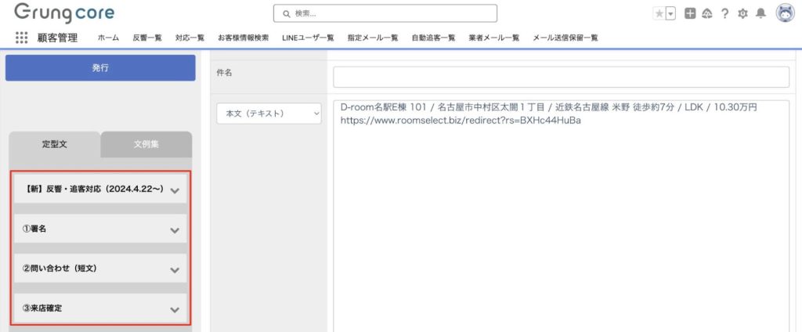Viewport: 802px width, 332px height.
Task: Select the 定型文 tab
Action: point(55,145)
